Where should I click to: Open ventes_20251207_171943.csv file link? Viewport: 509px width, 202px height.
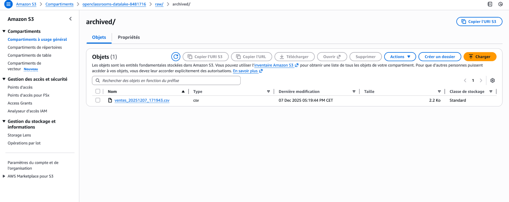[142, 100]
